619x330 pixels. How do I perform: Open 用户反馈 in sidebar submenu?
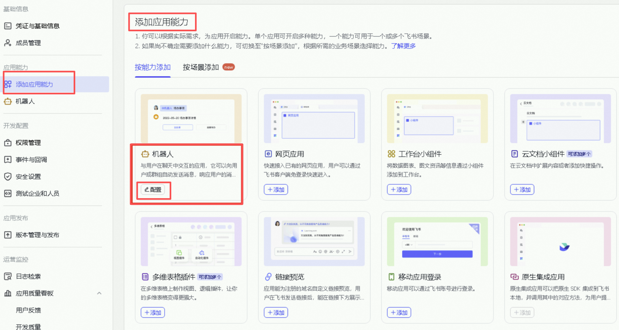click(28, 310)
